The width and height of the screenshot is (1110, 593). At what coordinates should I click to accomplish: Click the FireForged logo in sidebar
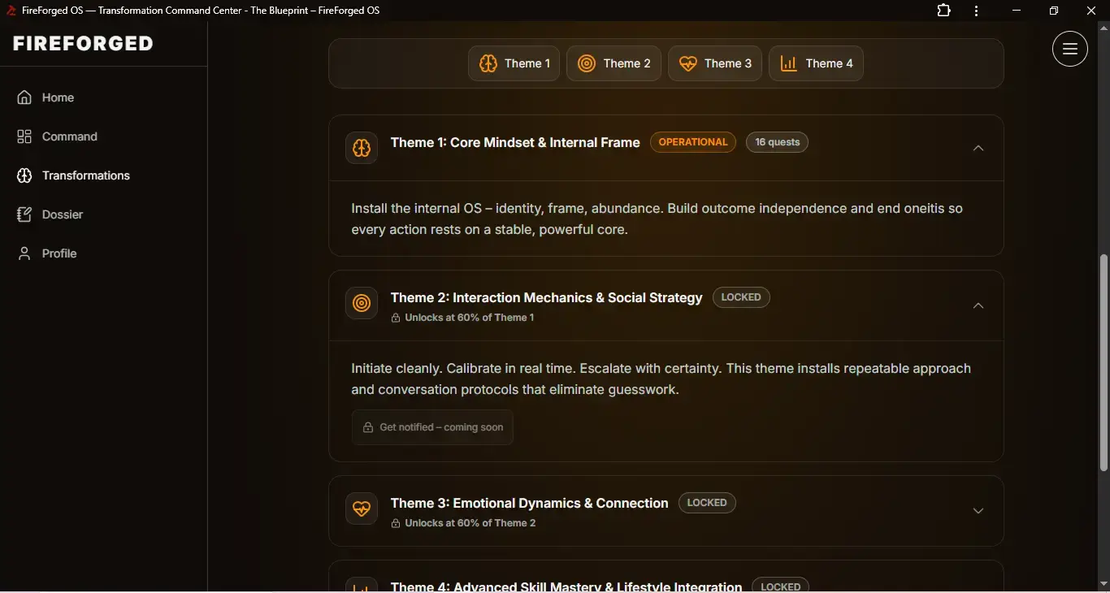coord(83,44)
